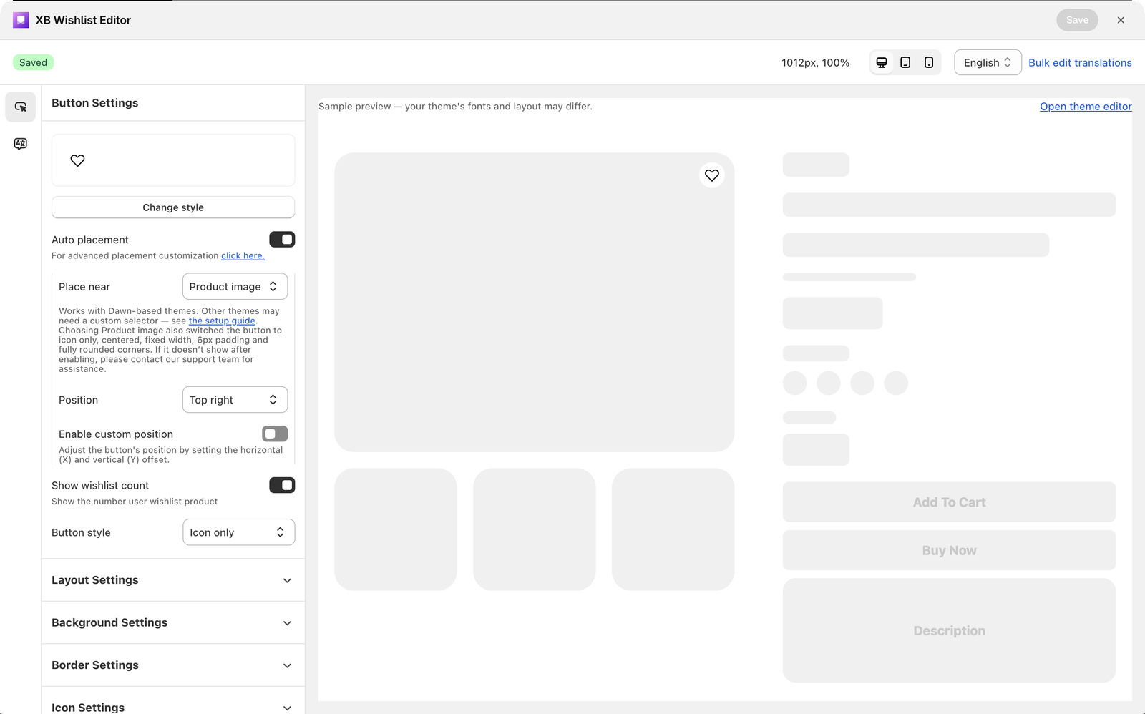Open Bulk edit translations link
This screenshot has width=1145, height=714.
click(1080, 62)
